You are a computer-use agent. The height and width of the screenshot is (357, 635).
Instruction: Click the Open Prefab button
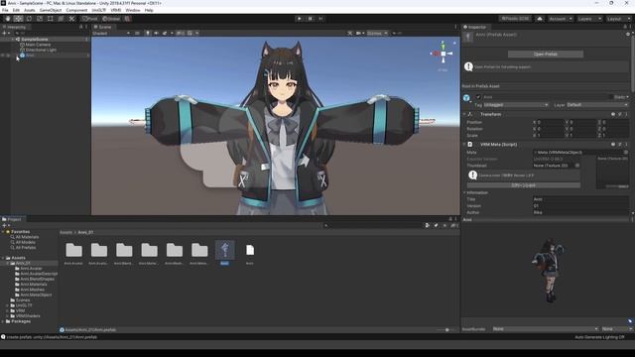(x=546, y=54)
